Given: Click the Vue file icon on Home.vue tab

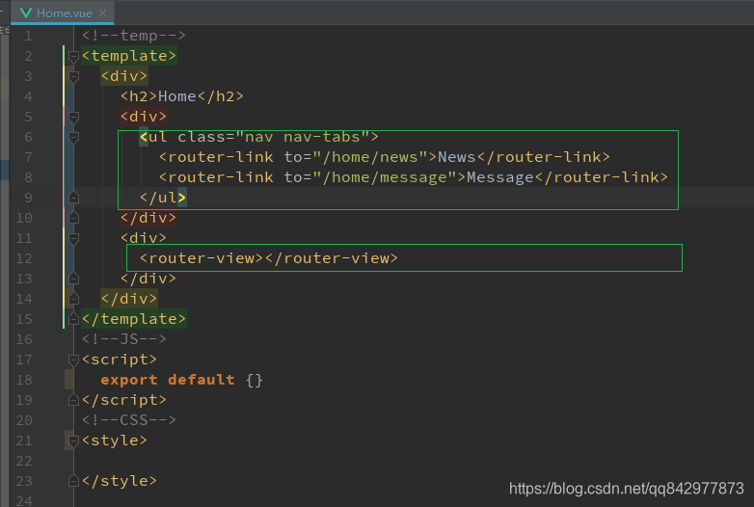Looking at the screenshot, I should point(26,13).
